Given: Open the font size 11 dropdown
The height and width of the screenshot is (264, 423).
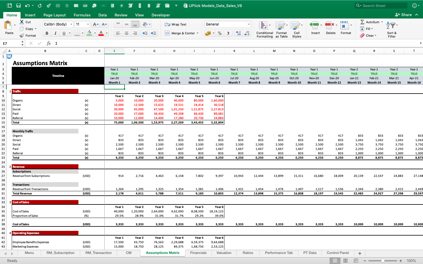Looking at the screenshot, I should [88, 24].
